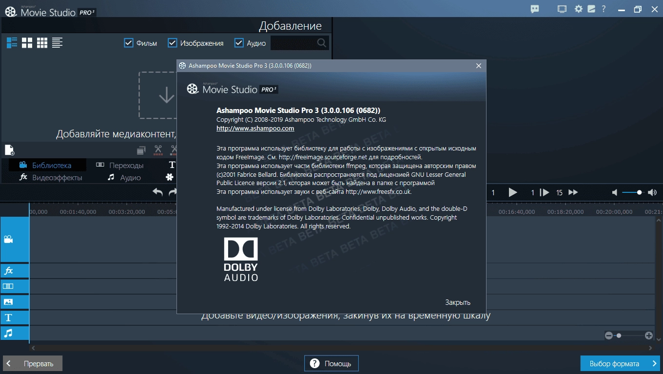Adjust the volume slider handle

[639, 192]
